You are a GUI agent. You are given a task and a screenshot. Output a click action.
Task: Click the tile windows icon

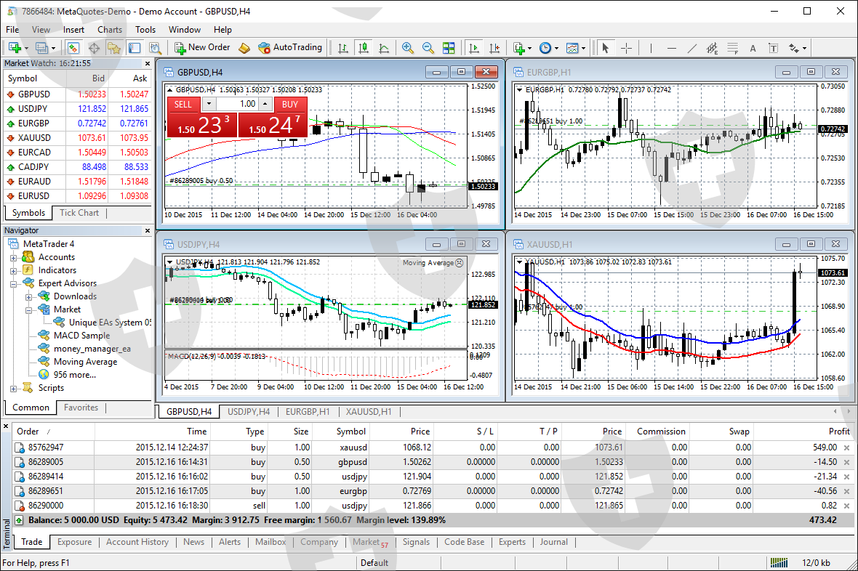tap(449, 48)
